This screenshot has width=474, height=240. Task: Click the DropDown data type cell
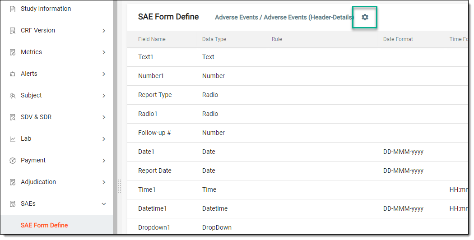pyautogui.click(x=217, y=228)
